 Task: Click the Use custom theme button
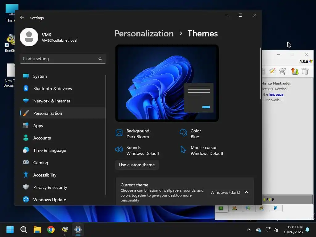tap(137, 165)
